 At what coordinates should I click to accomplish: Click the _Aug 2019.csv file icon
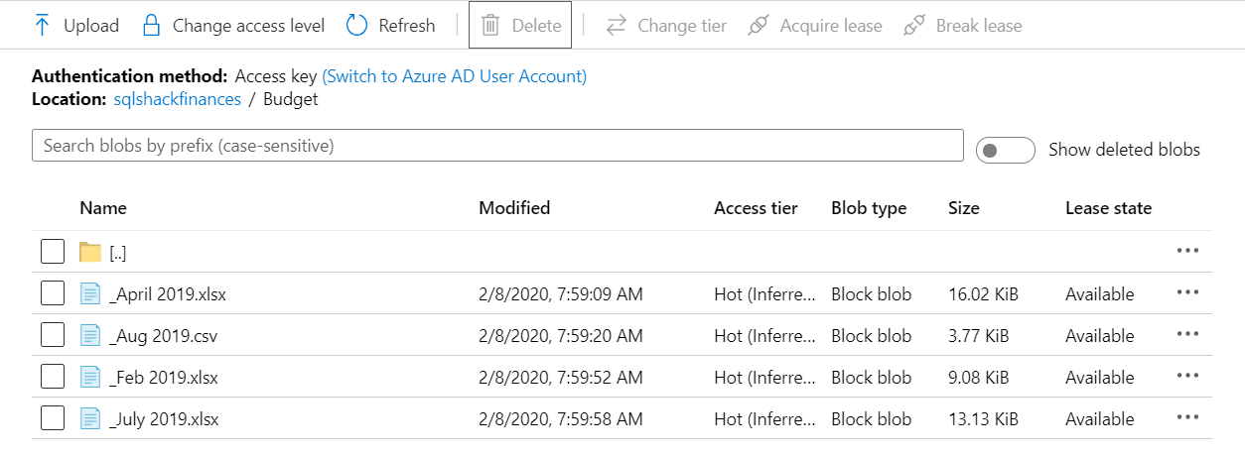[x=90, y=336]
